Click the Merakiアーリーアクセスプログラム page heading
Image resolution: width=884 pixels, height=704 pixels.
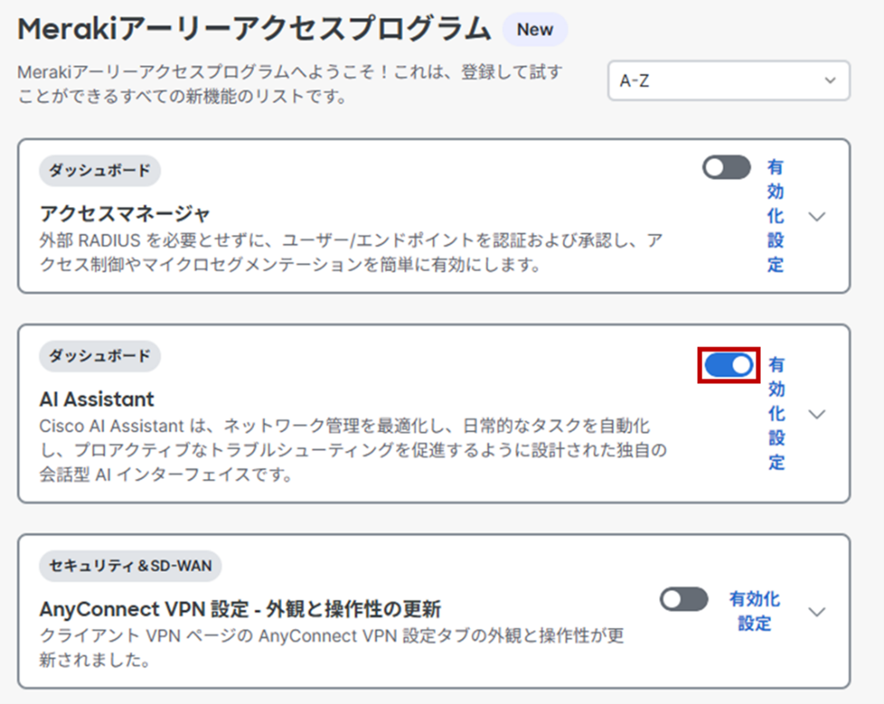[254, 29]
